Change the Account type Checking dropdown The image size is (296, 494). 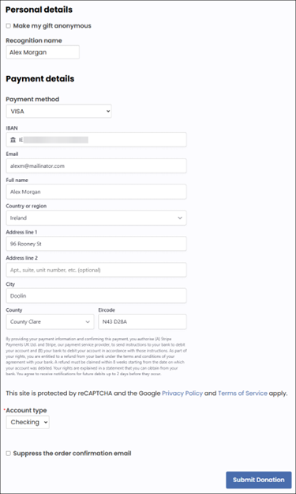[28, 422]
